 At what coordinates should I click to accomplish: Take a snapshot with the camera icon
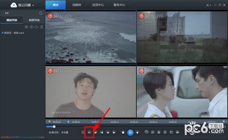click(x=152, y=132)
